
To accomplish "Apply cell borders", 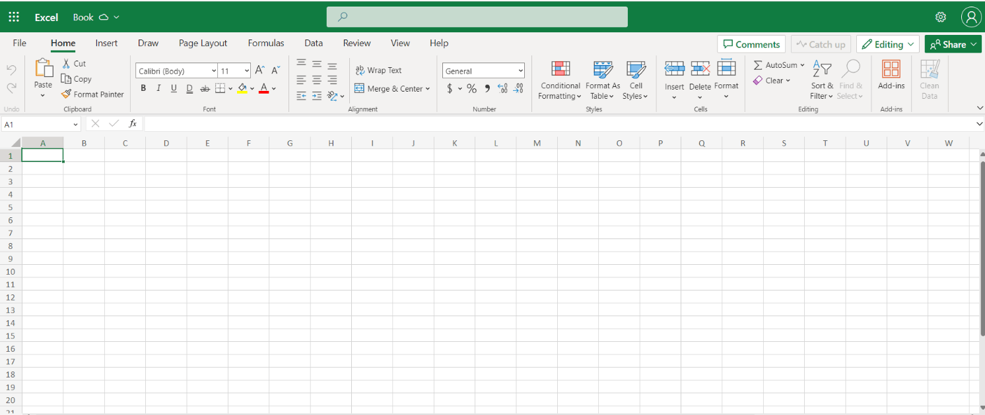I will pyautogui.click(x=221, y=88).
